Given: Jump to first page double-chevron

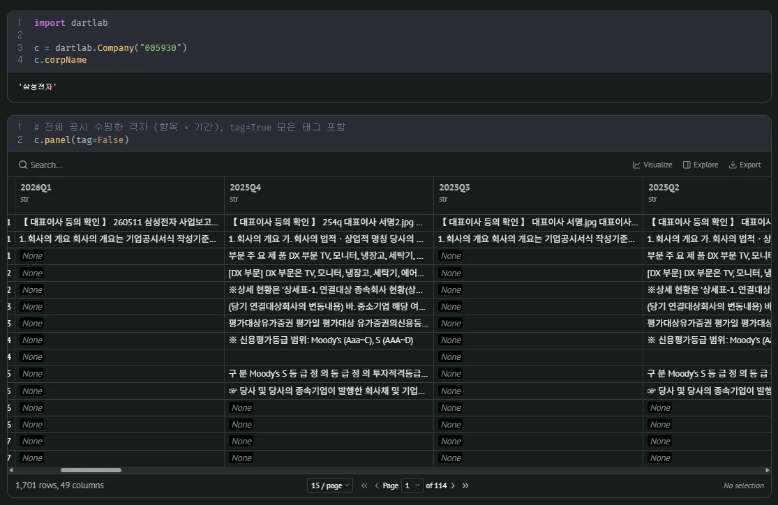Looking at the screenshot, I should pos(364,485).
